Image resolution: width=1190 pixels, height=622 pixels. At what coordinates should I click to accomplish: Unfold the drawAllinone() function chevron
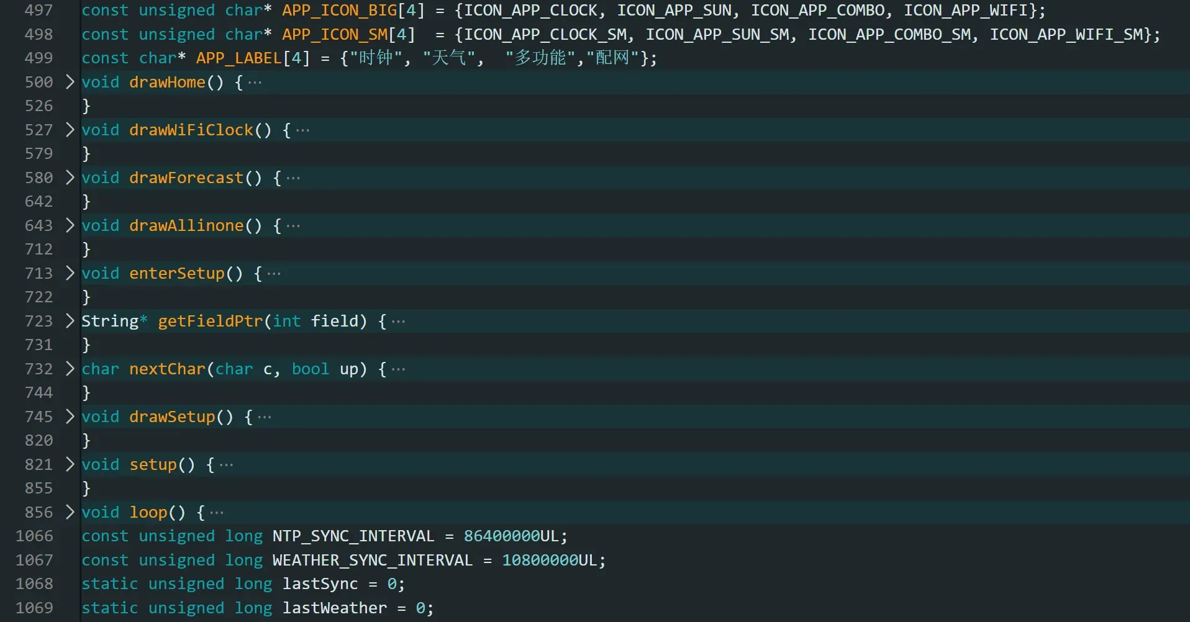(70, 225)
